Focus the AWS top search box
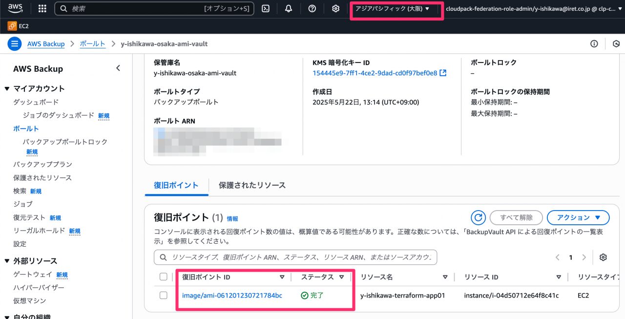 pos(154,8)
